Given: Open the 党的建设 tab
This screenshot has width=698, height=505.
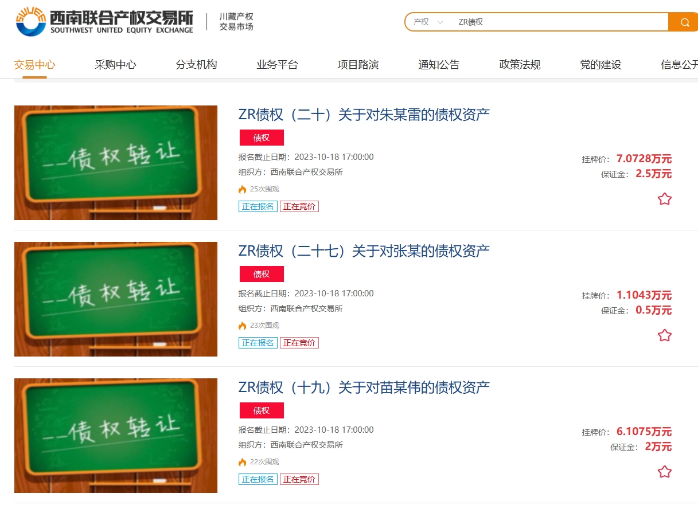Looking at the screenshot, I should (600, 65).
